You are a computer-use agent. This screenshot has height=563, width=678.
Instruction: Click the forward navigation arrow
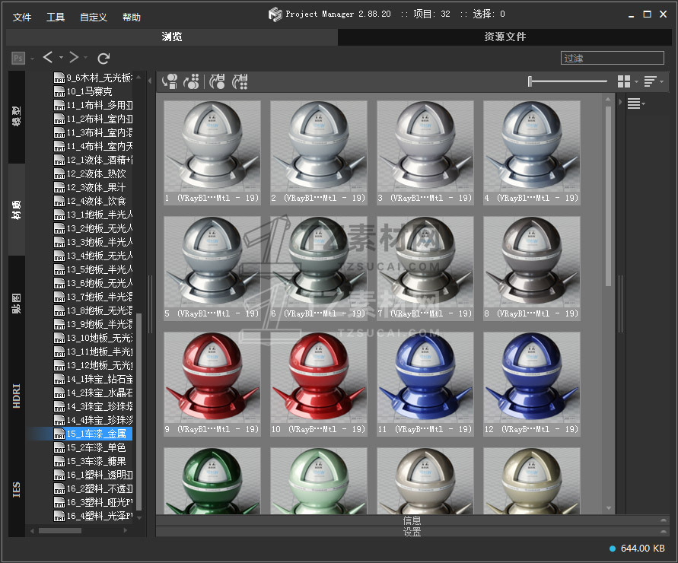click(x=74, y=58)
